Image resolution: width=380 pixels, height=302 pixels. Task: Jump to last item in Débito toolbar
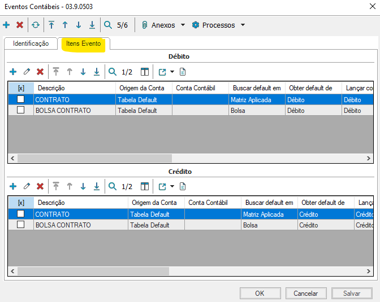[x=97, y=72]
